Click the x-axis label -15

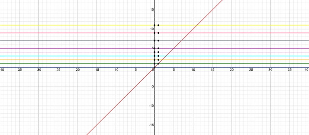click(96, 70)
